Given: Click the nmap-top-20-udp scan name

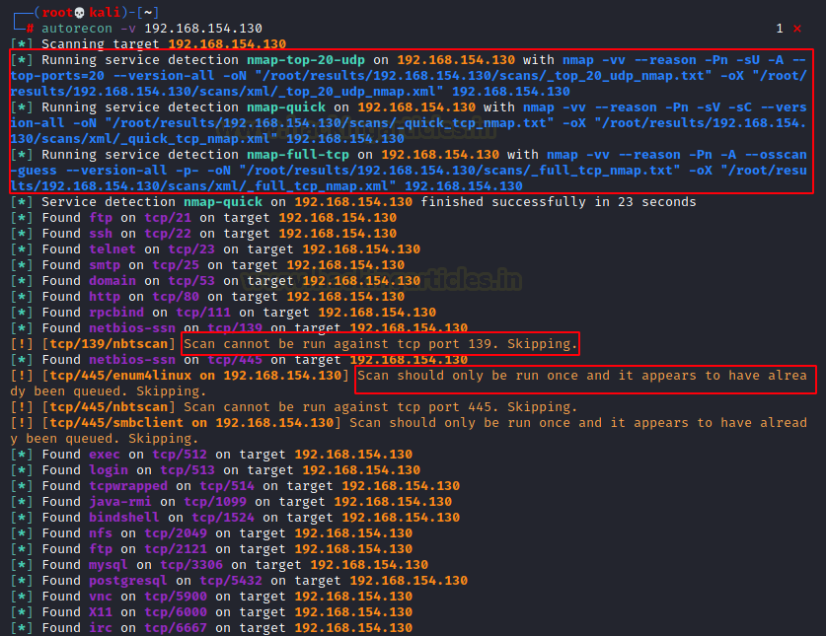Looking at the screenshot, I should [306, 60].
